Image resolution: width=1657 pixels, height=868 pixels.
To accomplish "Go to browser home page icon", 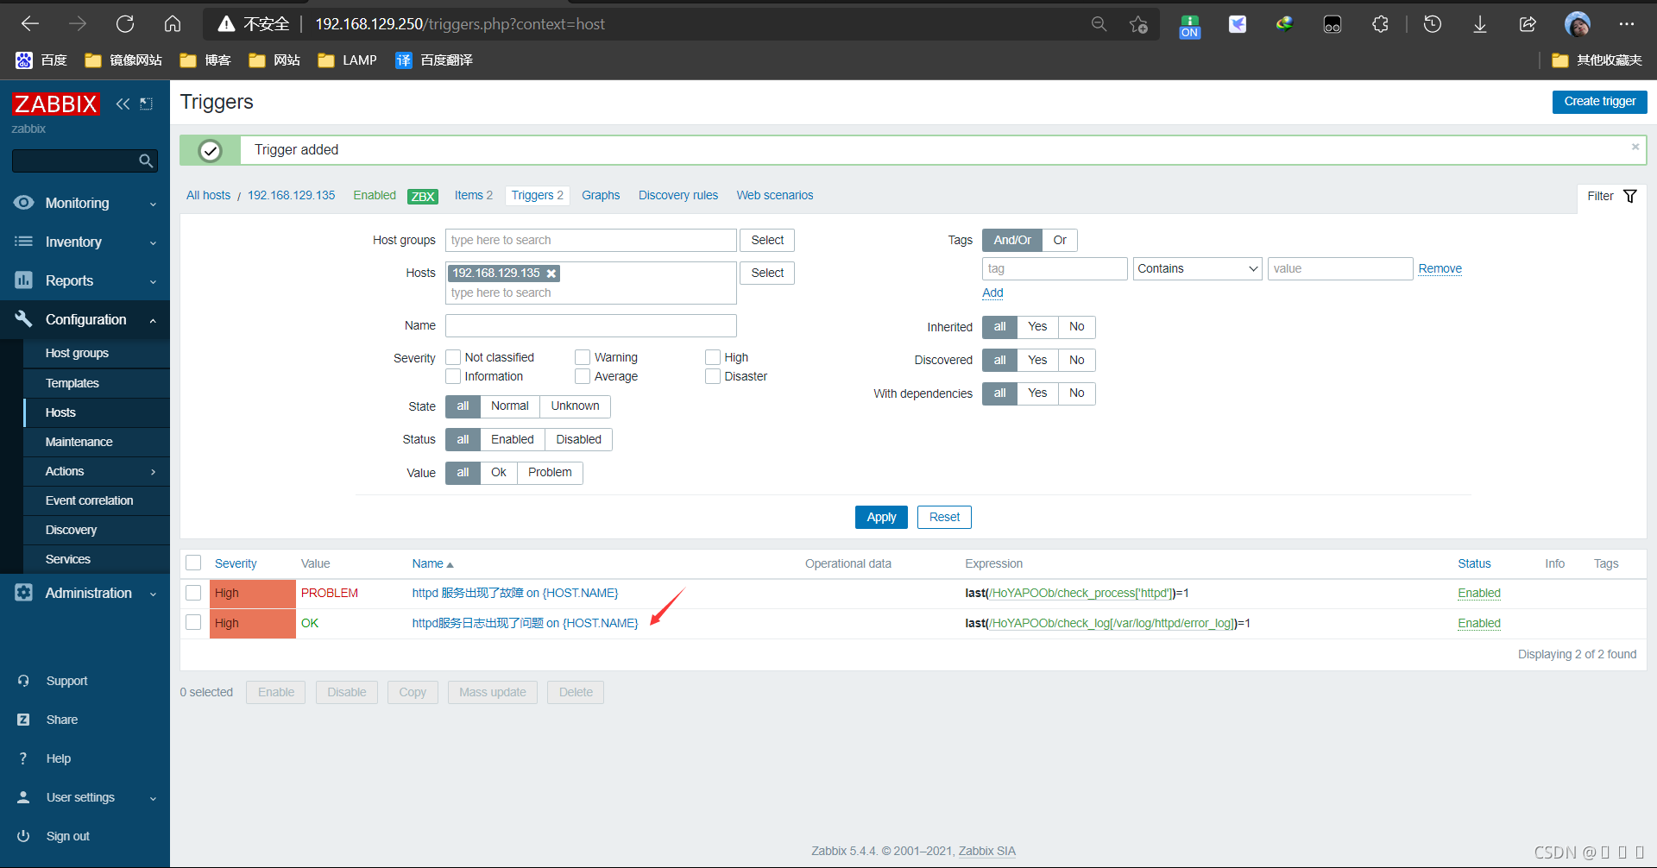I will [173, 24].
